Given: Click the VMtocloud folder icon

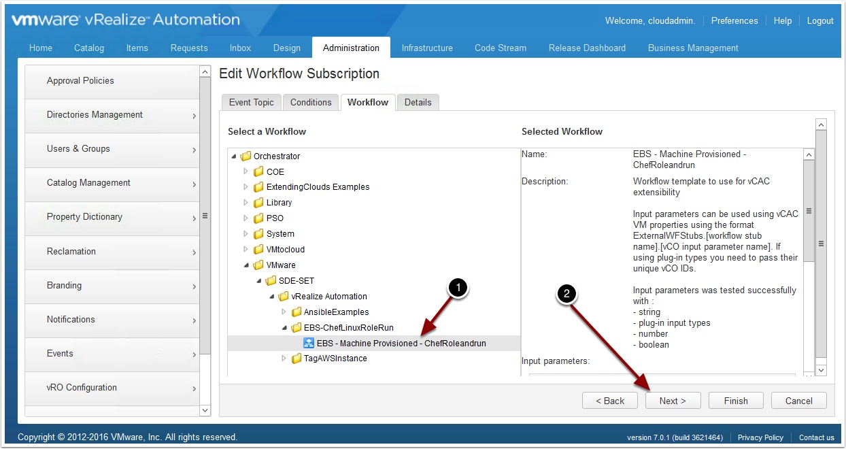Looking at the screenshot, I should pos(258,250).
